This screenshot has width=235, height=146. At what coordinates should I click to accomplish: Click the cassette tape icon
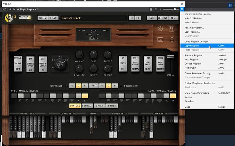[x=160, y=40]
